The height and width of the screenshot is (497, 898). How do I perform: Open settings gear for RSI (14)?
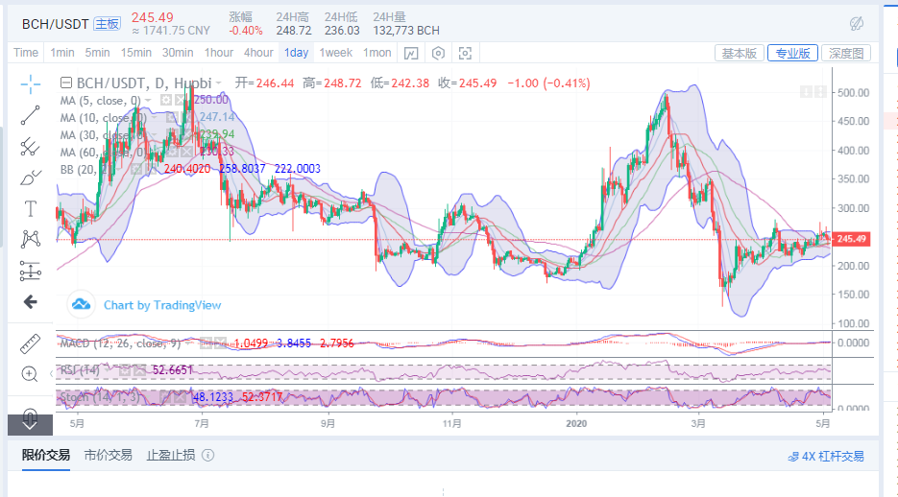point(124,370)
